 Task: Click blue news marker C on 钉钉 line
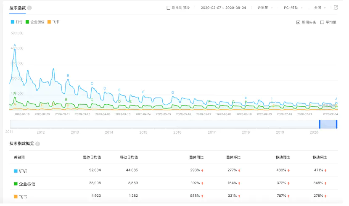(x=92, y=84)
